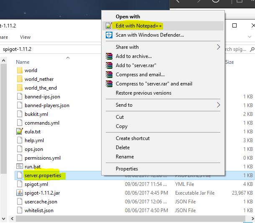255x223 pixels.
Task: Click the search magnifier icon
Action: [252, 49]
